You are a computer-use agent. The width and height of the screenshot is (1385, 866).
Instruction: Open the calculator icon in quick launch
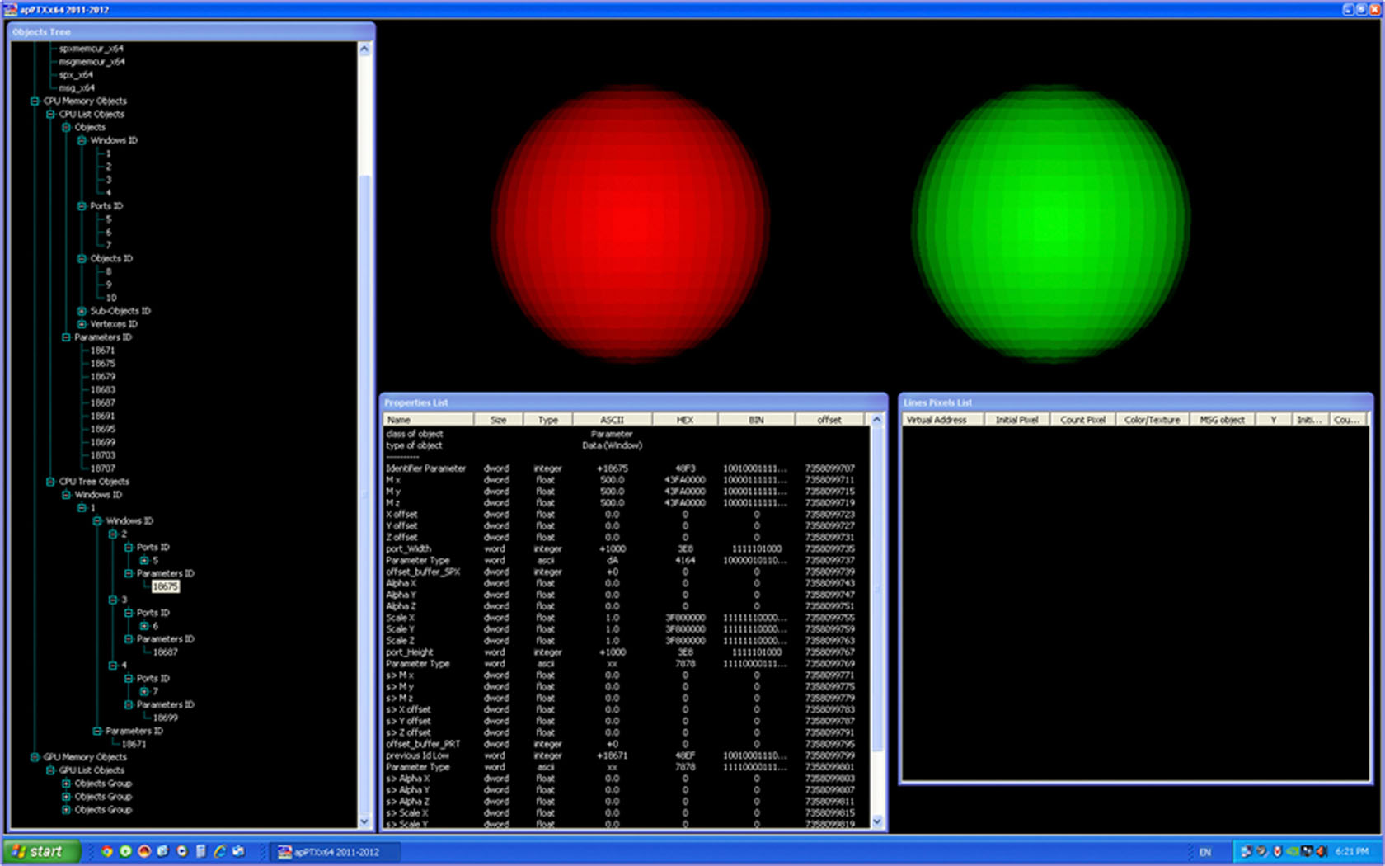[x=201, y=851]
